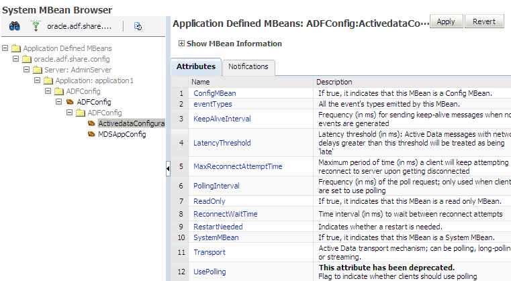Click the folder icon beside oracle.adf.share.config
The height and width of the screenshot is (281, 511).
(x=27, y=59)
